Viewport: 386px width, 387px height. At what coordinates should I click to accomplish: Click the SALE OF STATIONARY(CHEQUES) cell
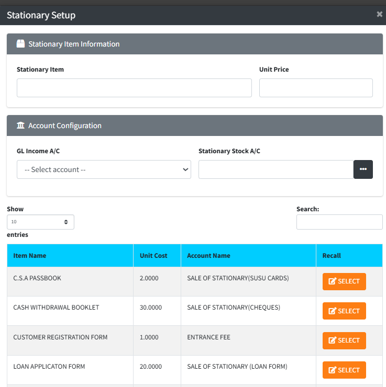[x=233, y=308]
